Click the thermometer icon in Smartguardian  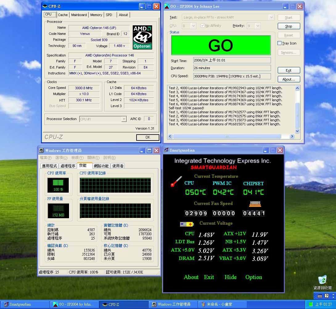coord(176,181)
